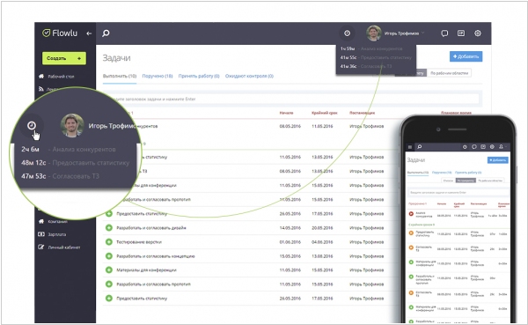Toggle green status circle for Тестирование верстки
Screen dimensions: 528x325
(109, 241)
